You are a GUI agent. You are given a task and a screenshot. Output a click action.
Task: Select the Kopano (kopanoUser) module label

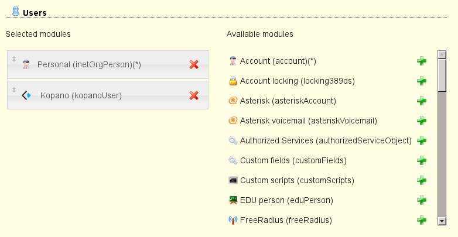tap(81, 95)
